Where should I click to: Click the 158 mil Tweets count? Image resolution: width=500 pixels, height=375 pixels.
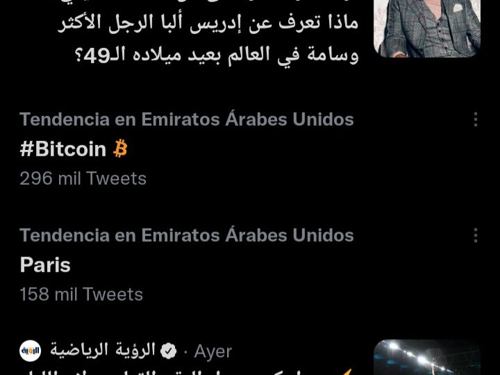[81, 294]
